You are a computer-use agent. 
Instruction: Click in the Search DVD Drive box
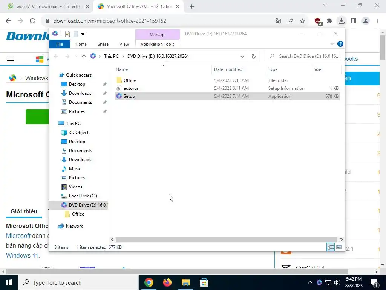tap(302, 57)
